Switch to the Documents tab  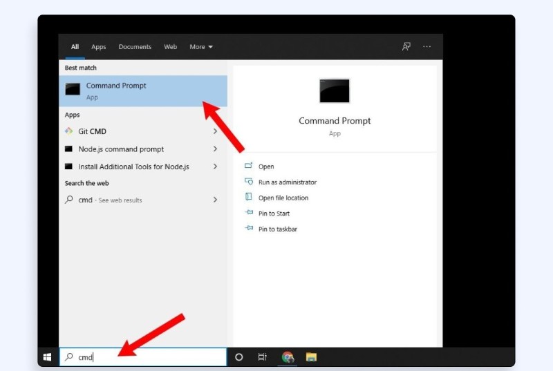(x=135, y=47)
